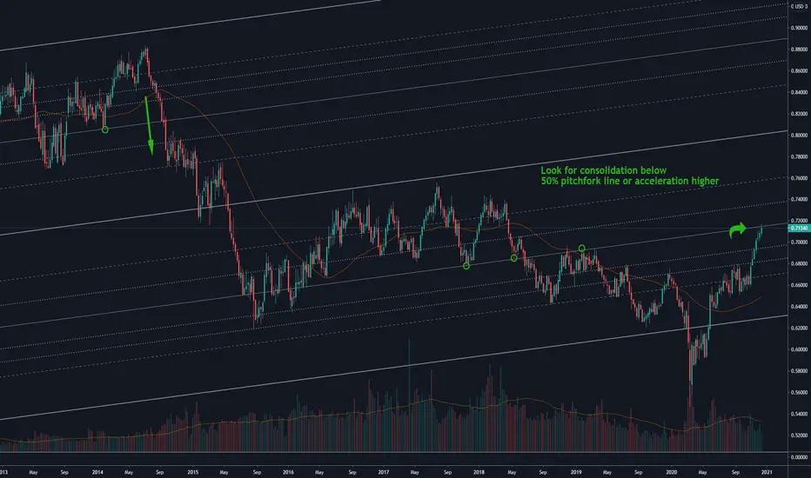
Task: Click the 2018 label on time axis
Action: (479, 472)
